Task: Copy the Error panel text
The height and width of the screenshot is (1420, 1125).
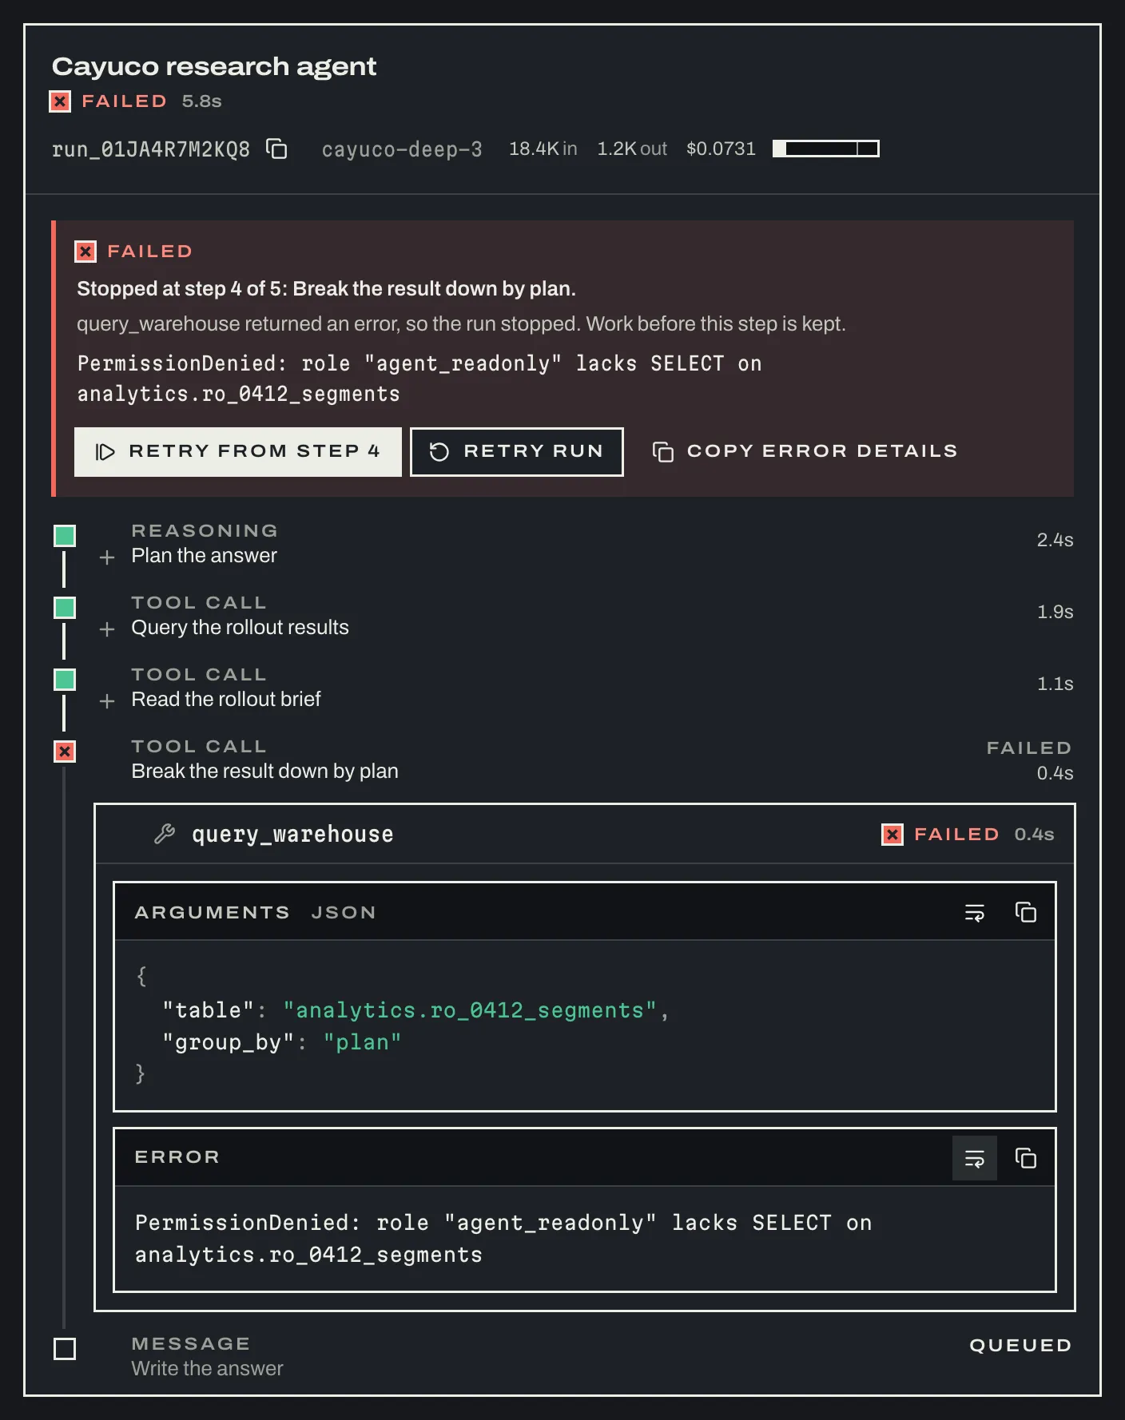Action: click(1026, 1158)
